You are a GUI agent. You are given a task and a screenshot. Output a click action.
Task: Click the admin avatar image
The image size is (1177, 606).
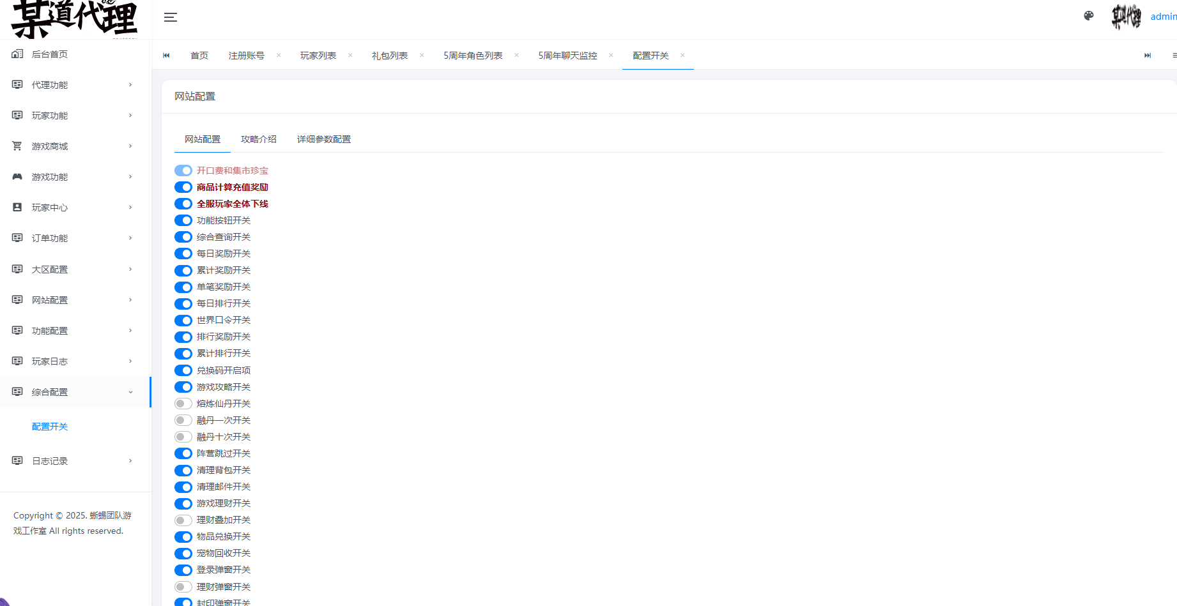point(1126,17)
